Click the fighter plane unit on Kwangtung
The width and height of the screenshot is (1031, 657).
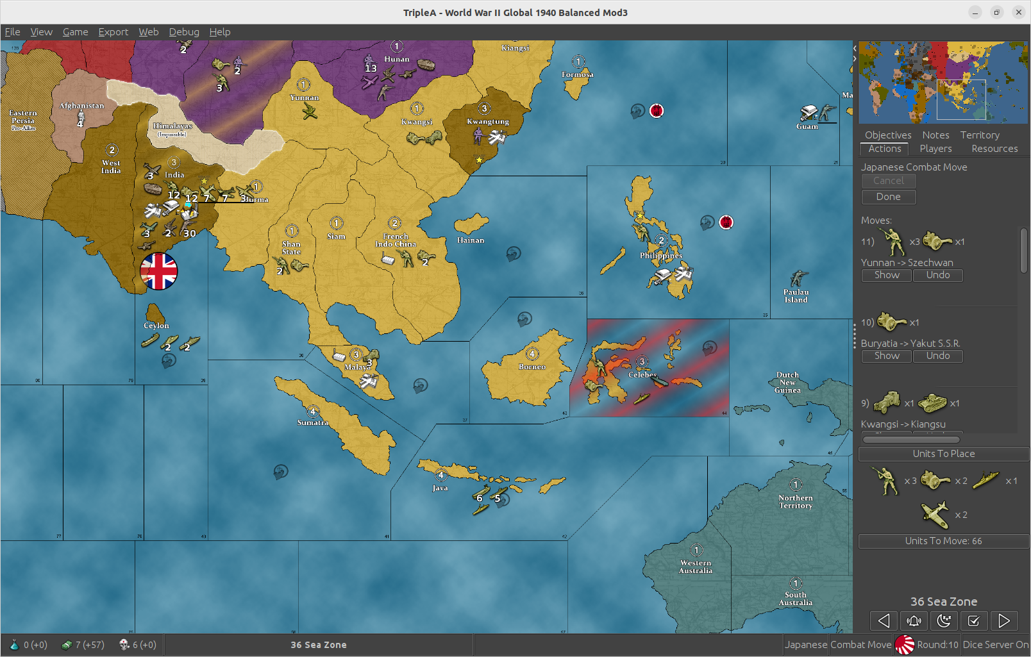pyautogui.click(x=497, y=137)
